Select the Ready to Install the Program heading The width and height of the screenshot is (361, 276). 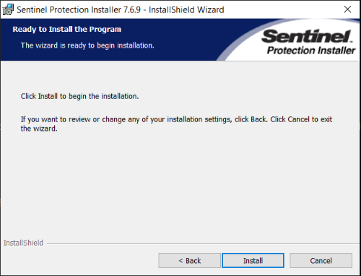[67, 29]
